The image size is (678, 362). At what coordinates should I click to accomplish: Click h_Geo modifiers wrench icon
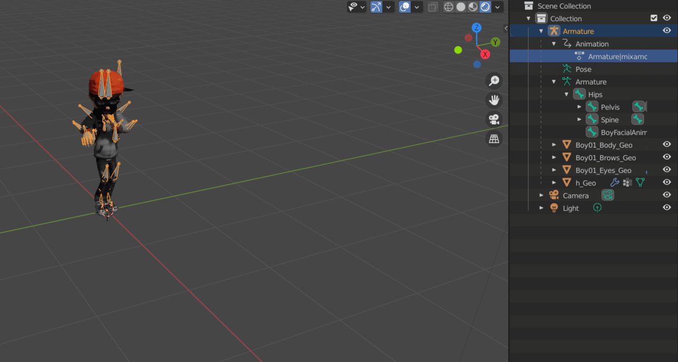pyautogui.click(x=615, y=182)
